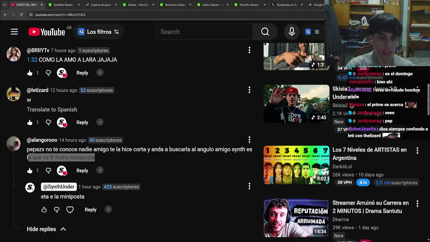Click @BRIIYTv profile avatar
430x242 pixels.
[13, 54]
